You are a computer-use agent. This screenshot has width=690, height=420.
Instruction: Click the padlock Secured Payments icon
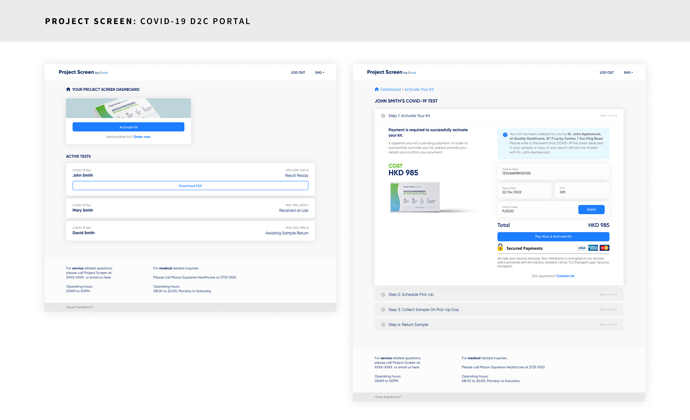pos(500,248)
